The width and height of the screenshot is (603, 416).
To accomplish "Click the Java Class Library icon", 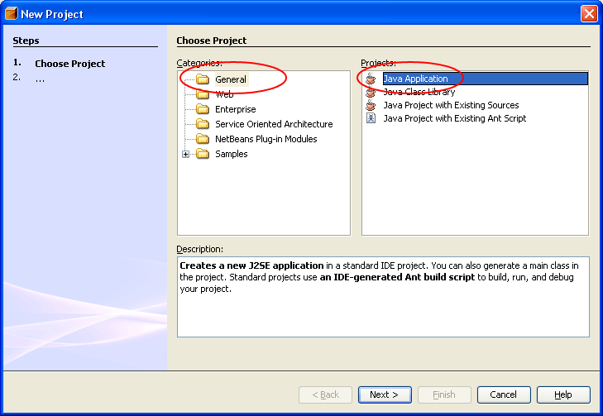I will pos(371,92).
